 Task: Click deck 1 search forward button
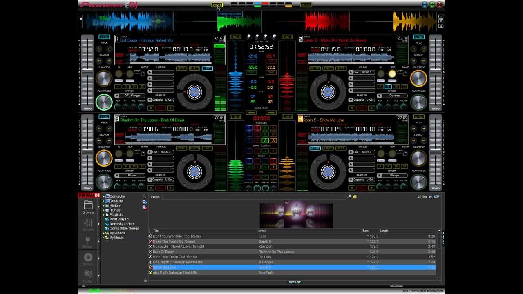click(109, 61)
